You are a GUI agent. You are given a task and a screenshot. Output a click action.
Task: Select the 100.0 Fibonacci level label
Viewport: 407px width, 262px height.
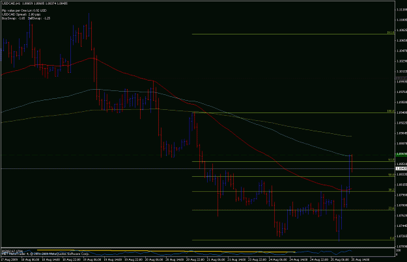tap(391, 111)
